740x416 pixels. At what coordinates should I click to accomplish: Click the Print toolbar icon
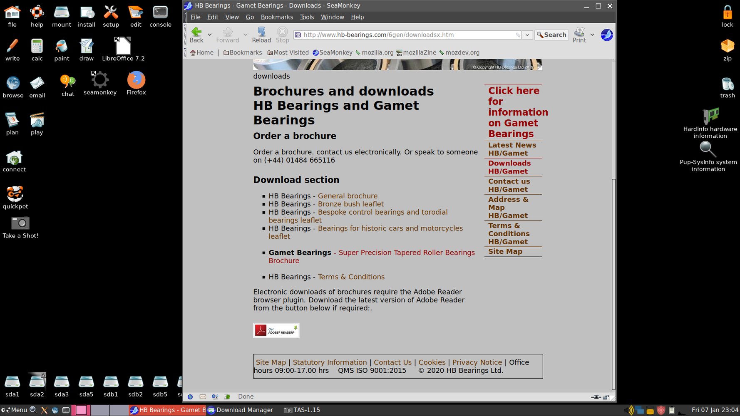point(579,32)
